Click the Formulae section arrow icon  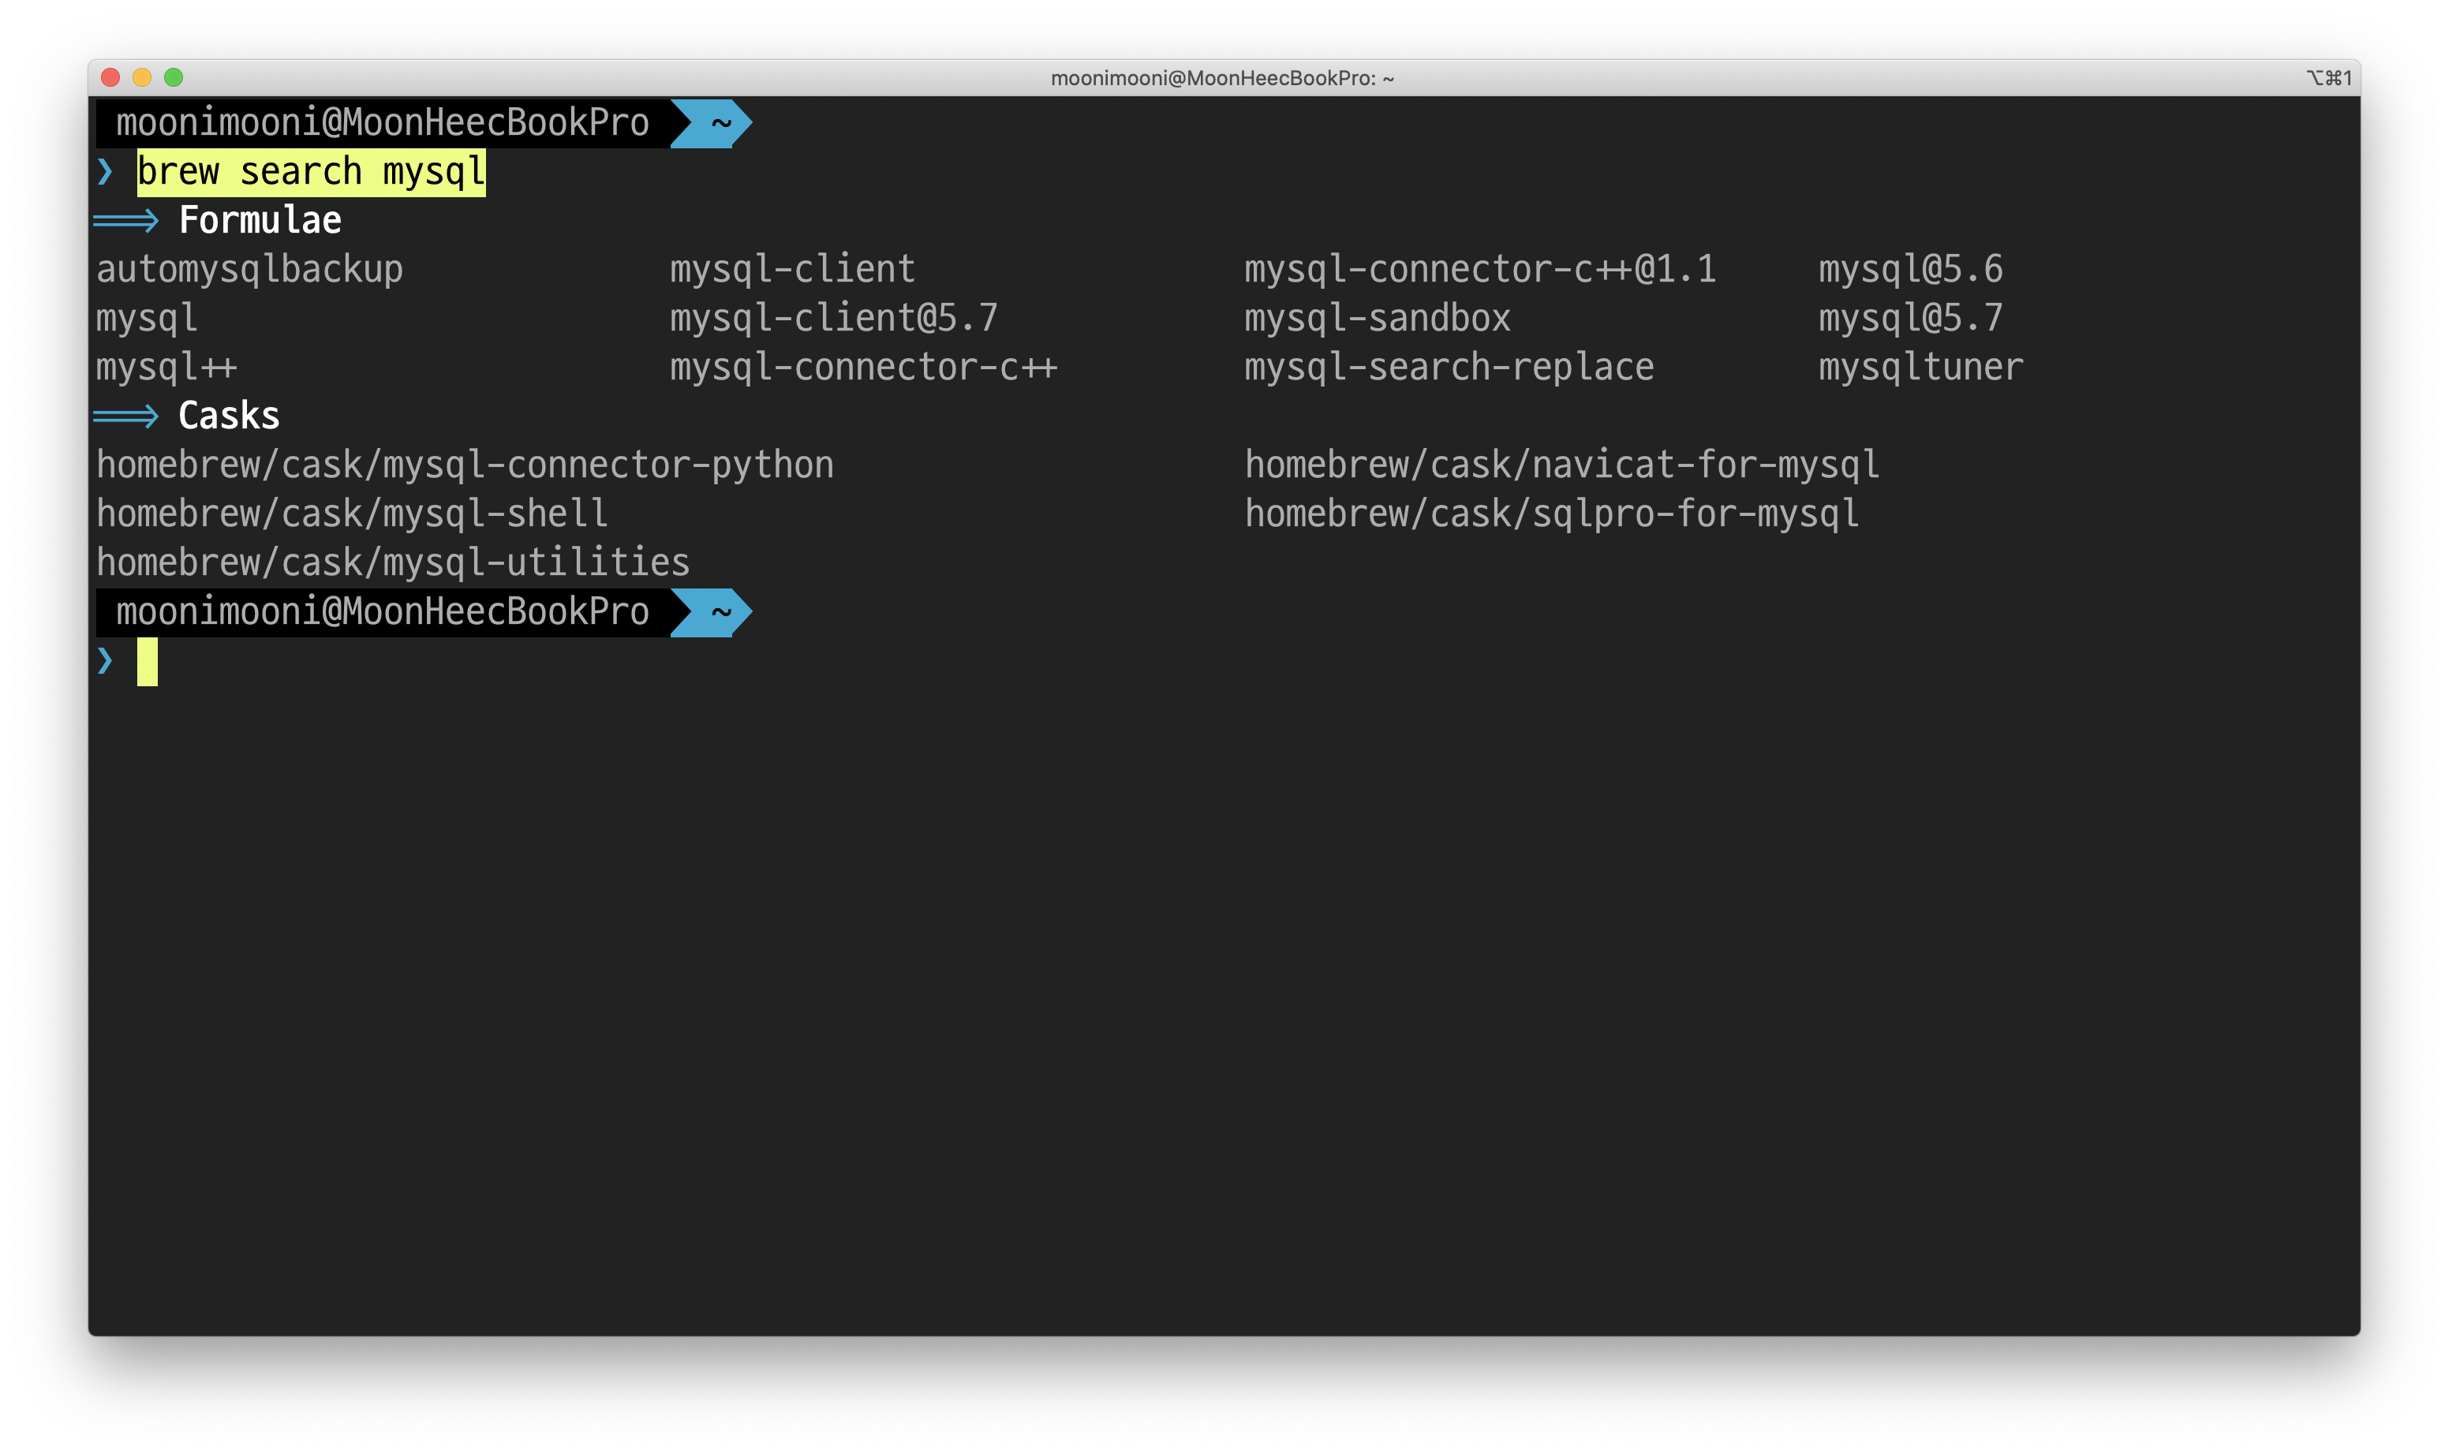tap(126, 222)
